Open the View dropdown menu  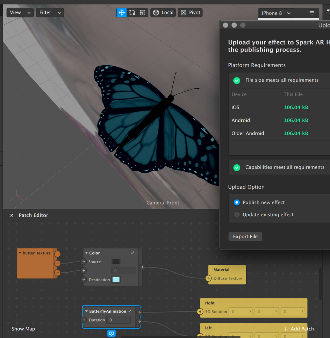point(20,12)
